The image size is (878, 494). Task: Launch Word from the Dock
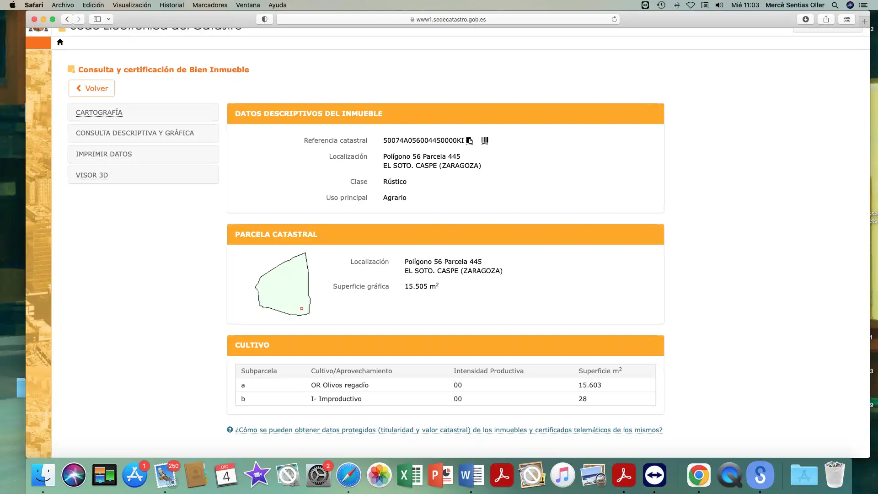point(471,475)
